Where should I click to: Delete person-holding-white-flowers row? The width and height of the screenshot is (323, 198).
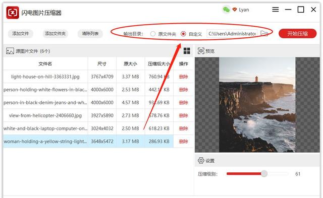183,90
